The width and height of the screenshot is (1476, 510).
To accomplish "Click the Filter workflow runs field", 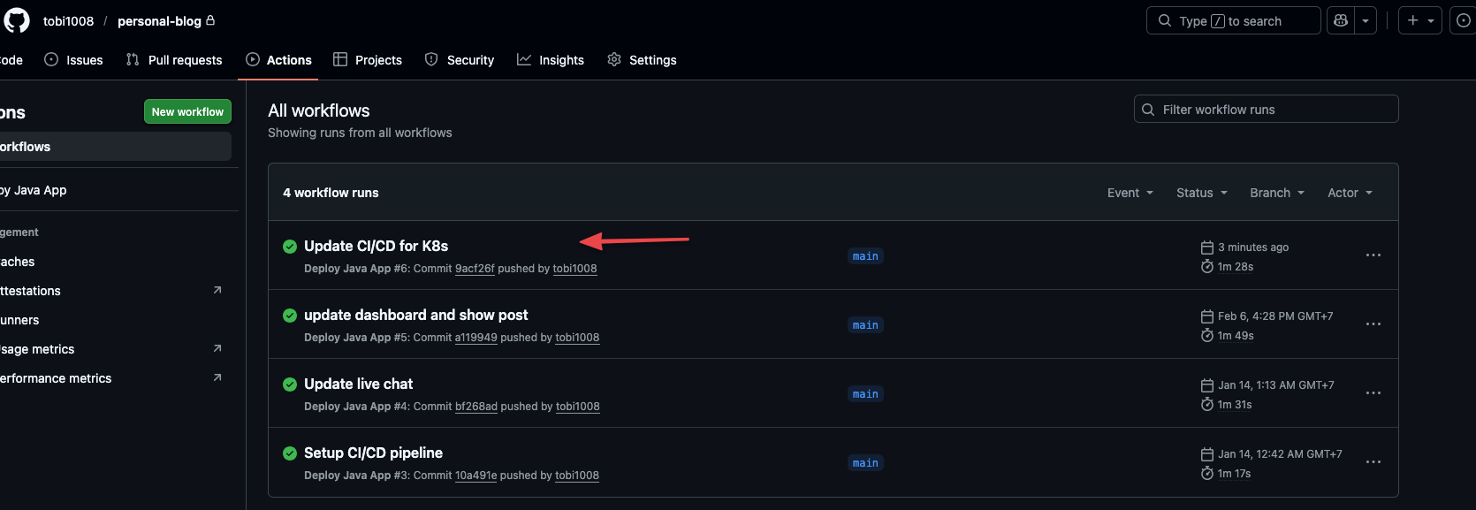I will 1266,110.
